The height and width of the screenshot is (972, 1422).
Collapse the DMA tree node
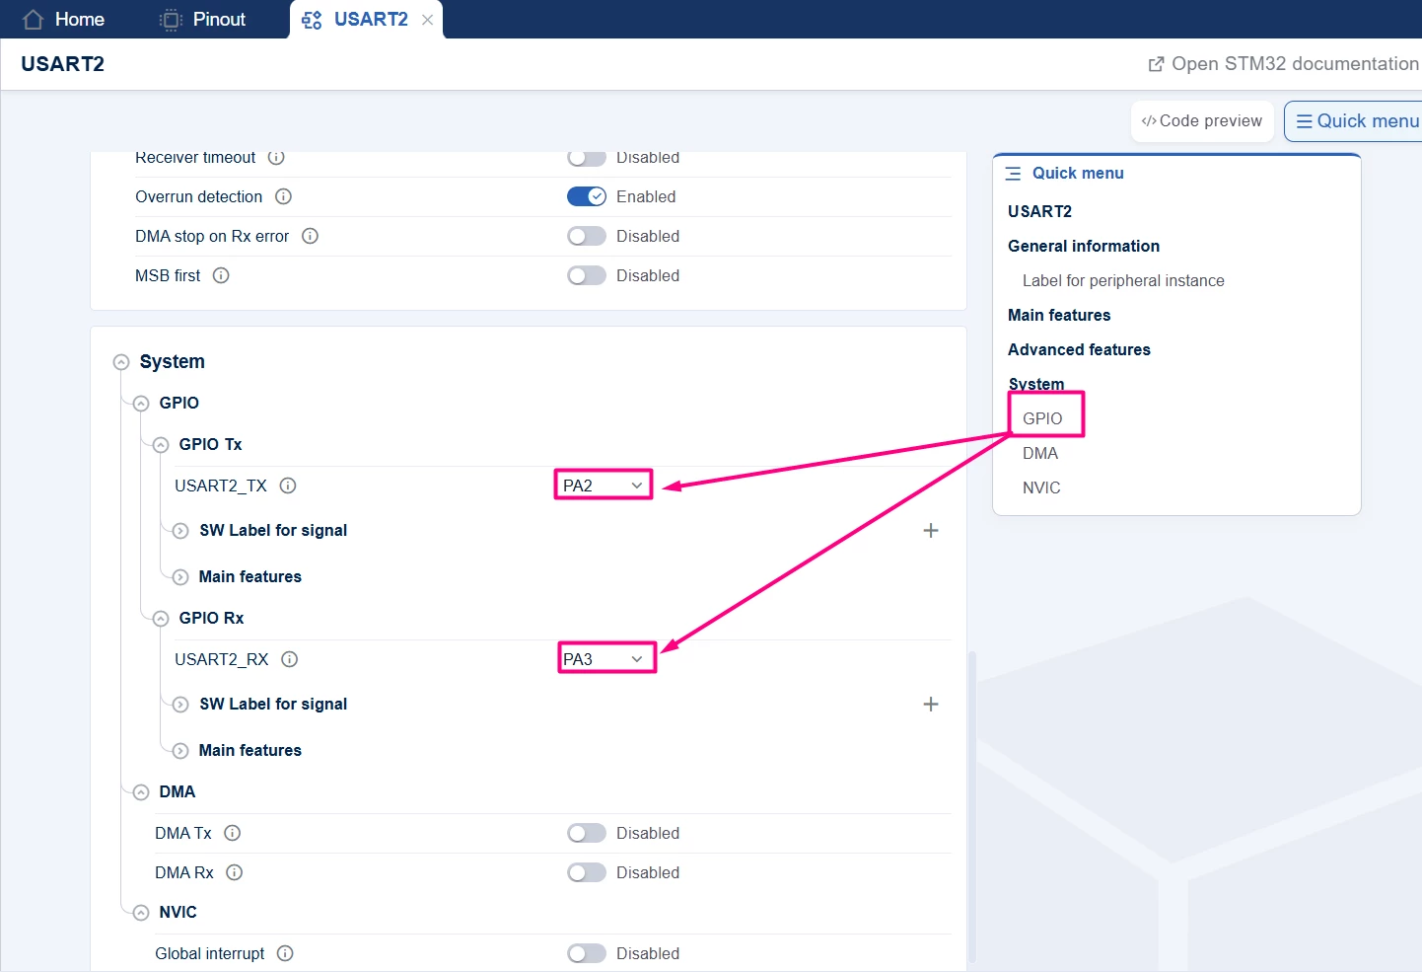141,792
